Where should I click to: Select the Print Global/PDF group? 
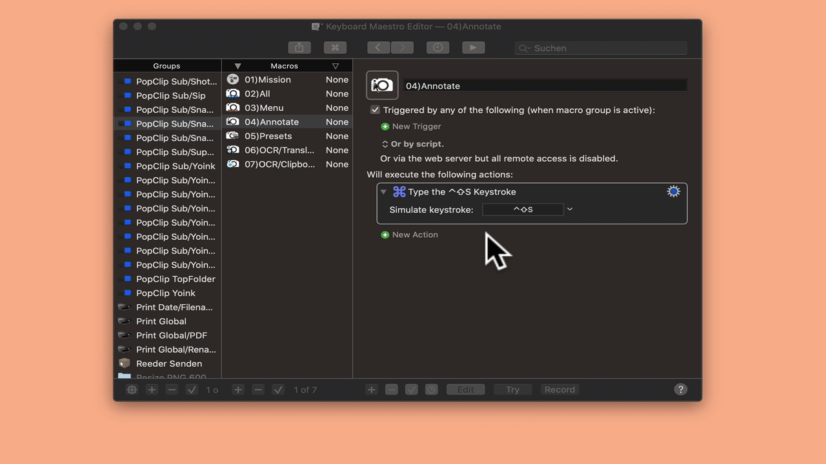[x=168, y=336]
